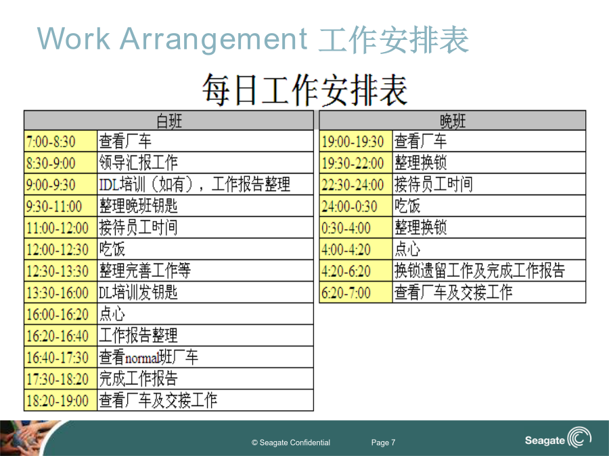Click "接待员工时间" in the 22:30-24:00 row
This screenshot has height=456, width=609.
click(x=489, y=184)
